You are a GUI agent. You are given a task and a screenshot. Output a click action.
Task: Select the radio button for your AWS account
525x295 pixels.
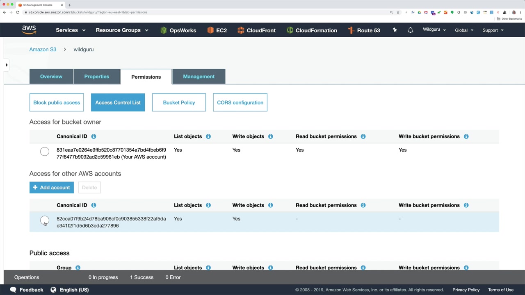[x=45, y=152]
